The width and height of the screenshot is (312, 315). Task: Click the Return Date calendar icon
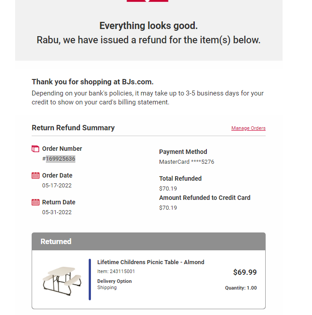[36, 202]
